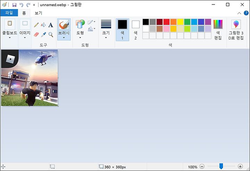
Task: Click the Paint app icon in title bar
Action: 4,4
